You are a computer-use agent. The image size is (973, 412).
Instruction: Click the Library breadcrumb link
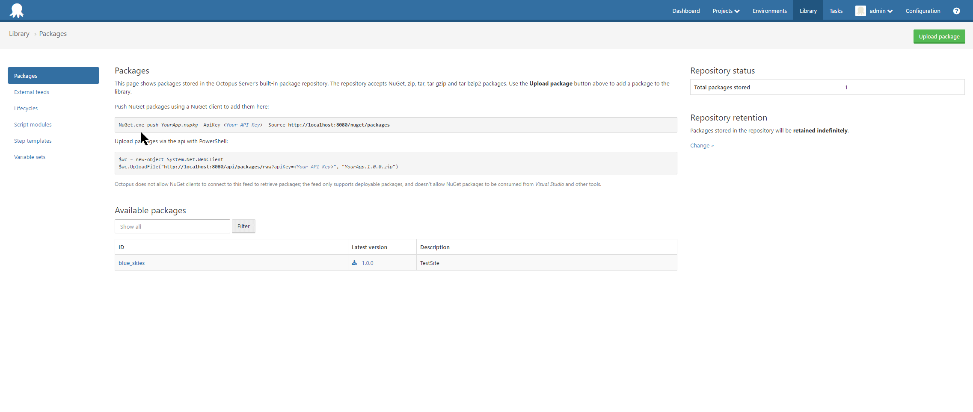coord(19,34)
